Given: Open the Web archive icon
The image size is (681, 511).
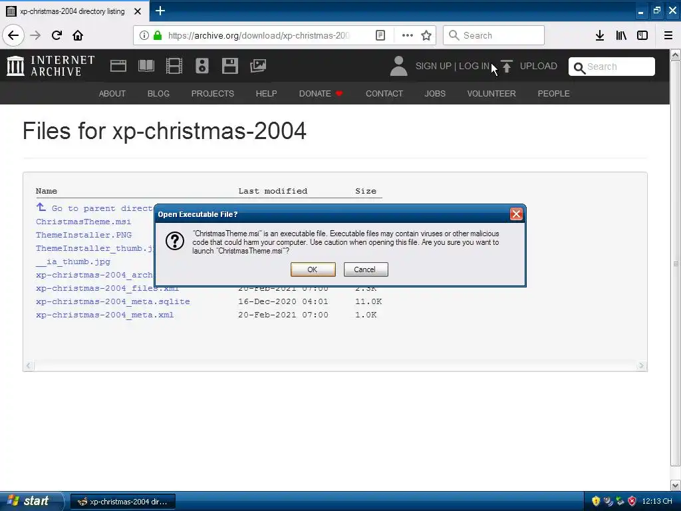Looking at the screenshot, I should pyautogui.click(x=118, y=66).
